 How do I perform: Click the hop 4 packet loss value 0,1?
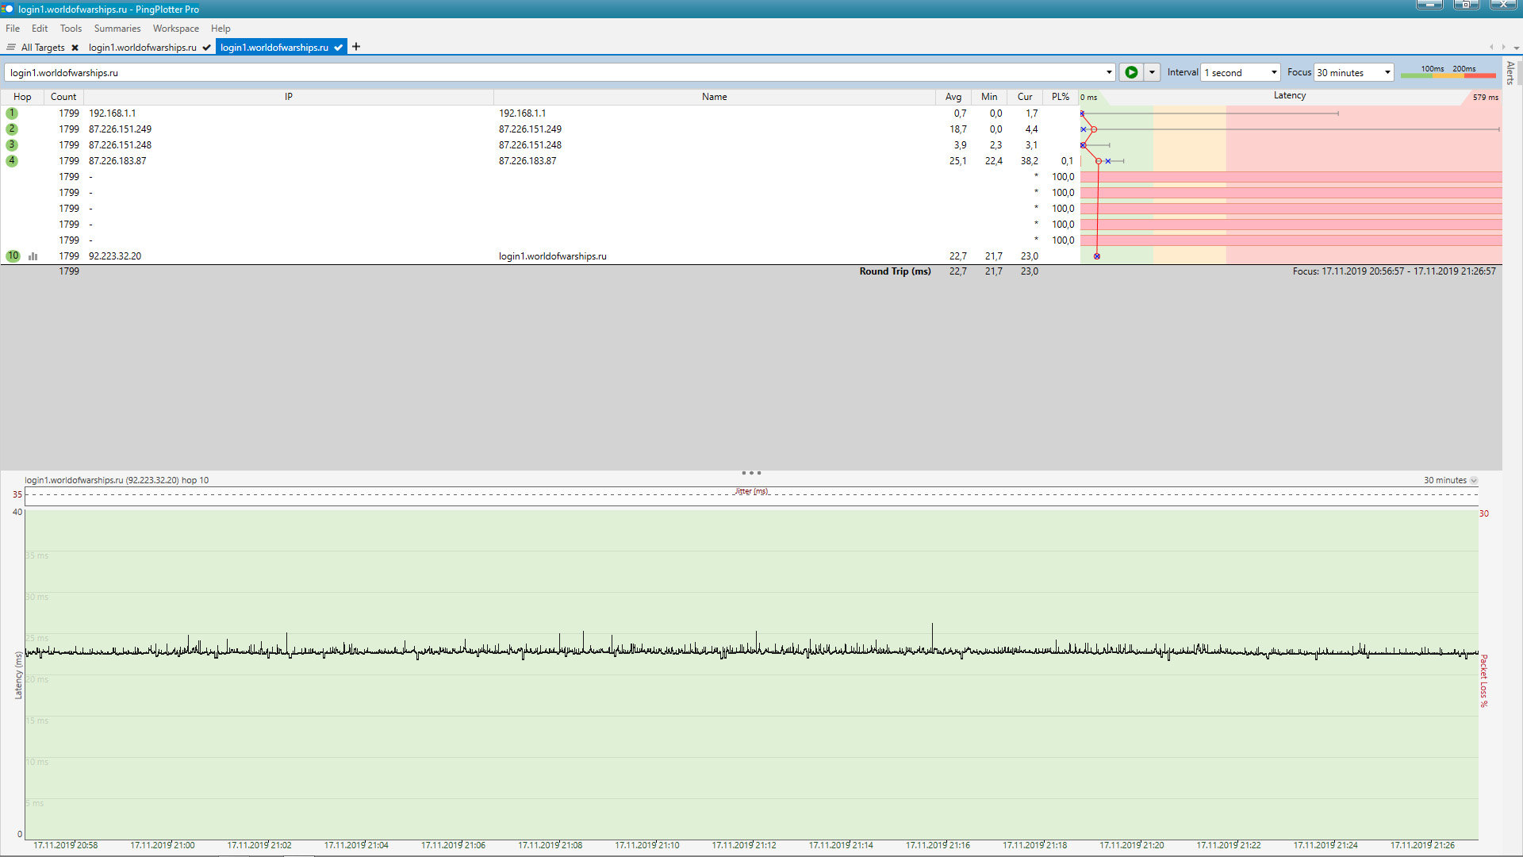point(1067,161)
